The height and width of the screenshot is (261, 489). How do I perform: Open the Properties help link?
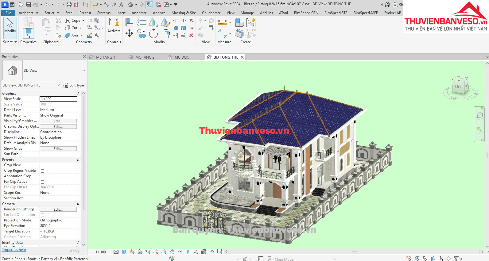point(14,250)
